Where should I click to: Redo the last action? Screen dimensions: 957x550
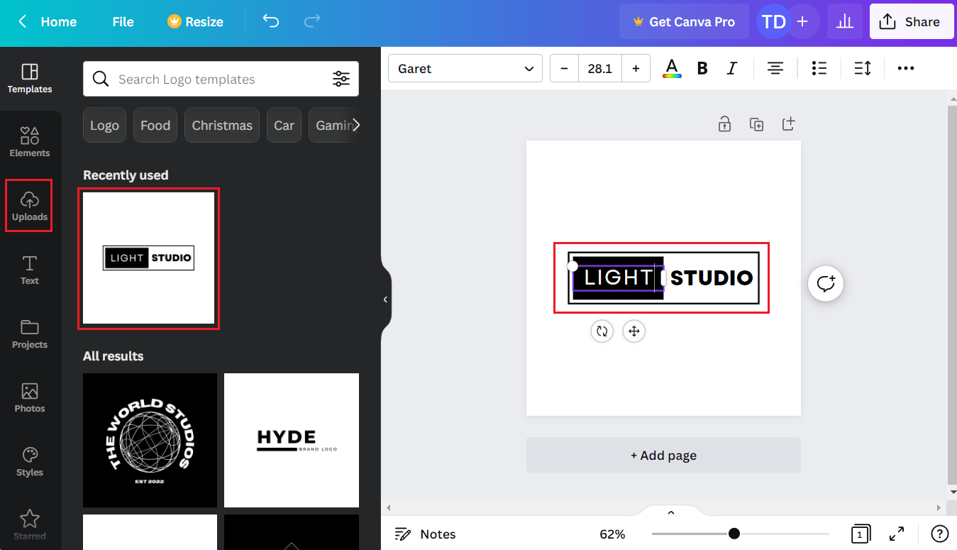click(x=312, y=21)
